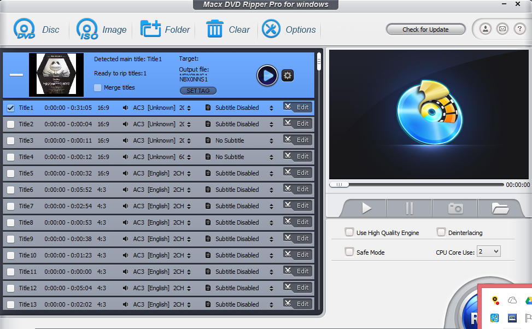Image resolution: width=532 pixels, height=329 pixels.
Task: Change audio track for Title8
Action: (x=189, y=222)
